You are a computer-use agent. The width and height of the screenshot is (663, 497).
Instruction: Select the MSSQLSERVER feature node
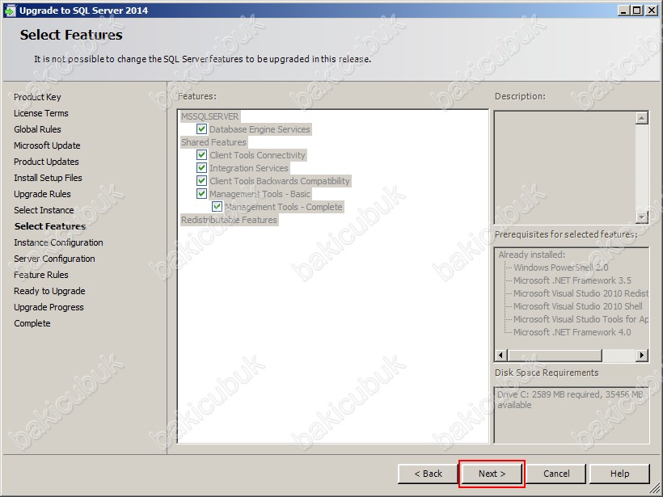[x=209, y=116]
